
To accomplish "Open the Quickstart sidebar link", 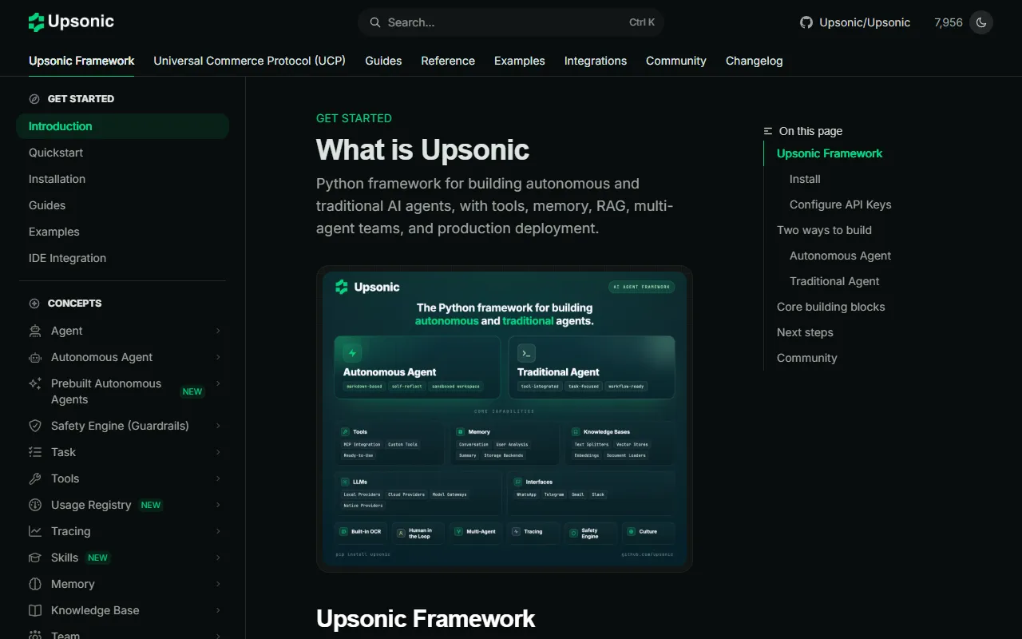I will [x=122, y=153].
